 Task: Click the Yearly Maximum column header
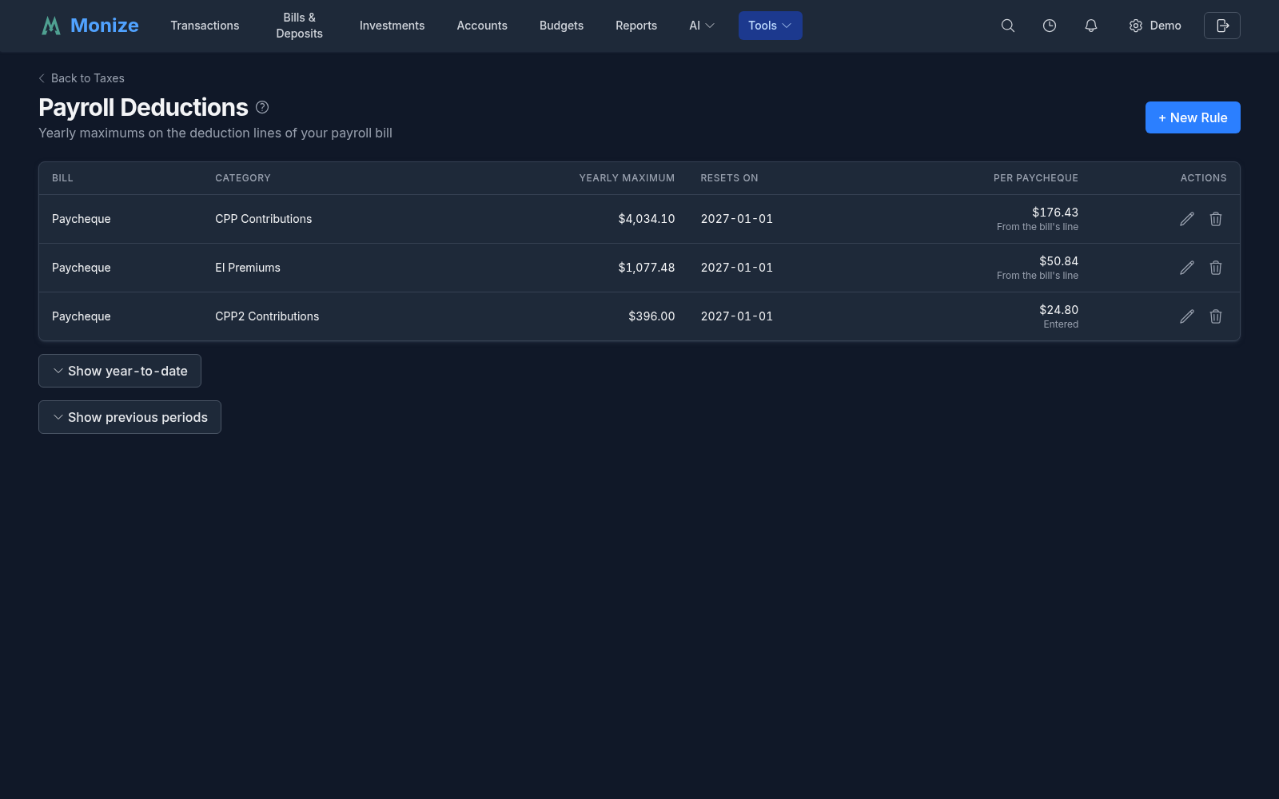pyautogui.click(x=627, y=178)
